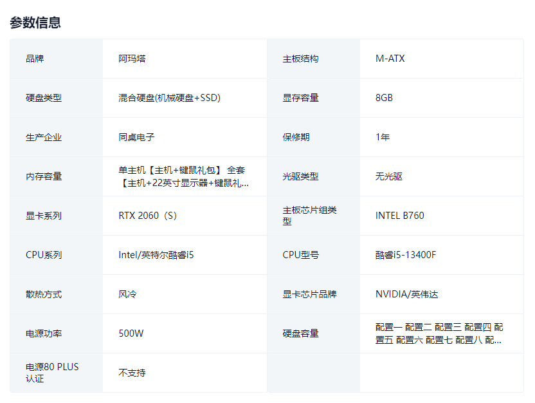Click the 无光驱 optical drive value

coord(389,176)
